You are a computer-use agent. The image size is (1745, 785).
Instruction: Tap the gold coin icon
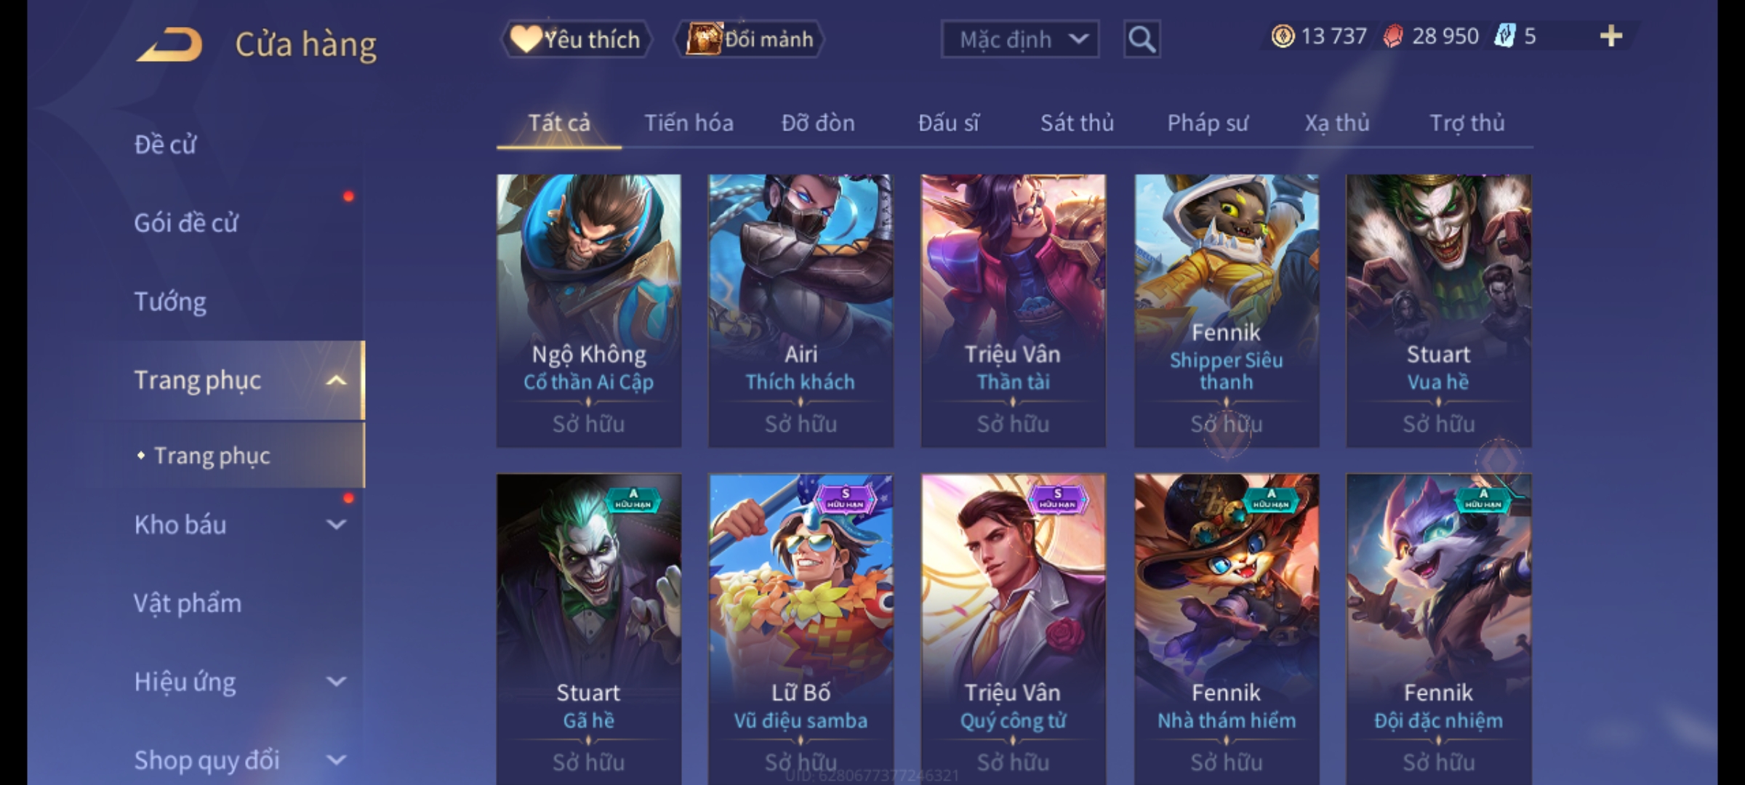1283,36
